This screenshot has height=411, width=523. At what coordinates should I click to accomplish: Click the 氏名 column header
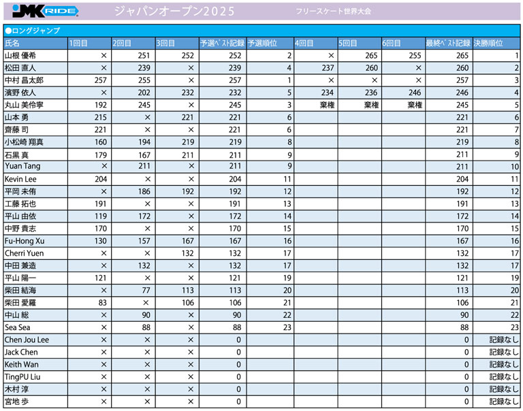pos(12,44)
